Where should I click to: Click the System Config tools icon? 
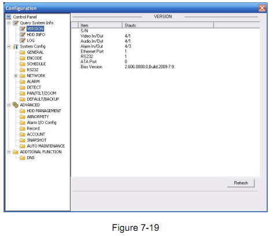(x=16, y=46)
